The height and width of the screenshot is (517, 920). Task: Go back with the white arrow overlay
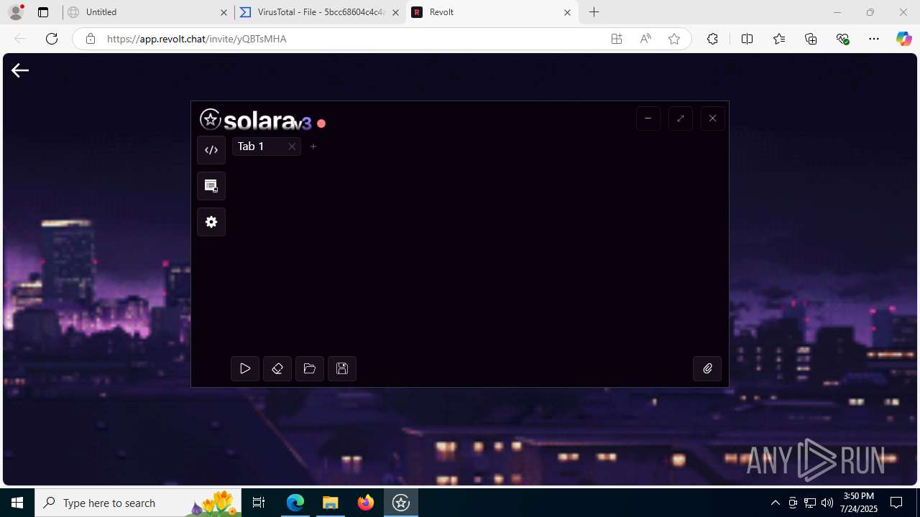20,70
